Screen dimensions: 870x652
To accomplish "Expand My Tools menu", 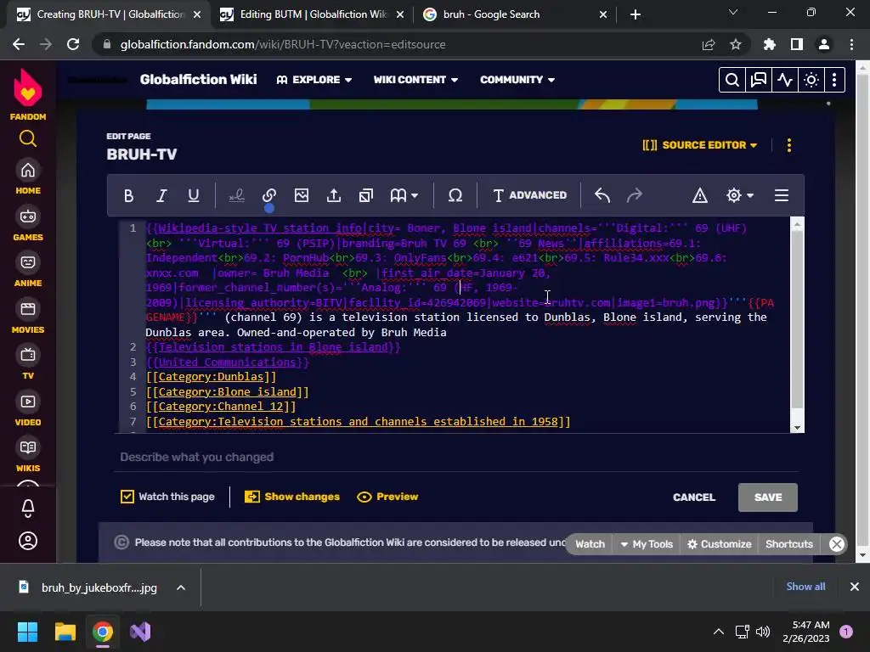I will (x=647, y=544).
